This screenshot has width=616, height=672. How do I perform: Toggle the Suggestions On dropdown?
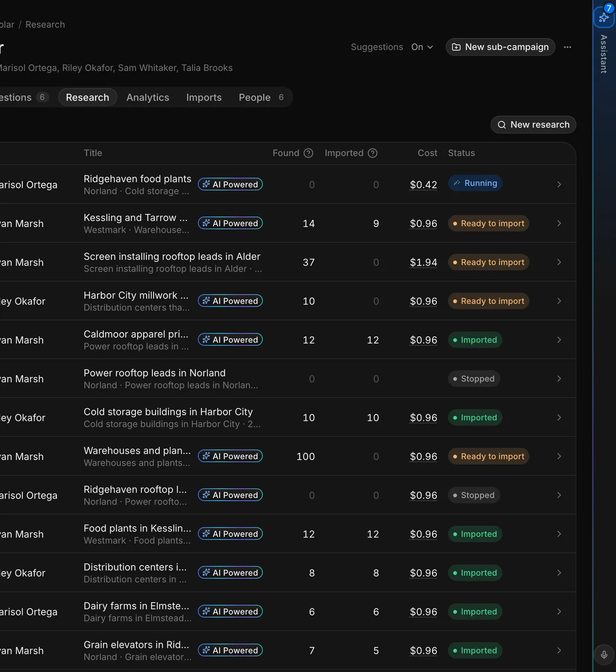point(422,47)
